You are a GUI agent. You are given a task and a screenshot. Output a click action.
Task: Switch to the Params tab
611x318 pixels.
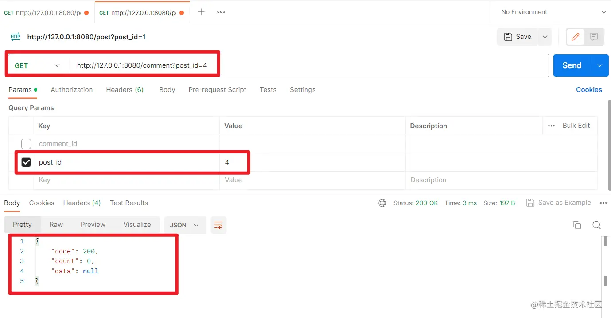pyautogui.click(x=23, y=90)
